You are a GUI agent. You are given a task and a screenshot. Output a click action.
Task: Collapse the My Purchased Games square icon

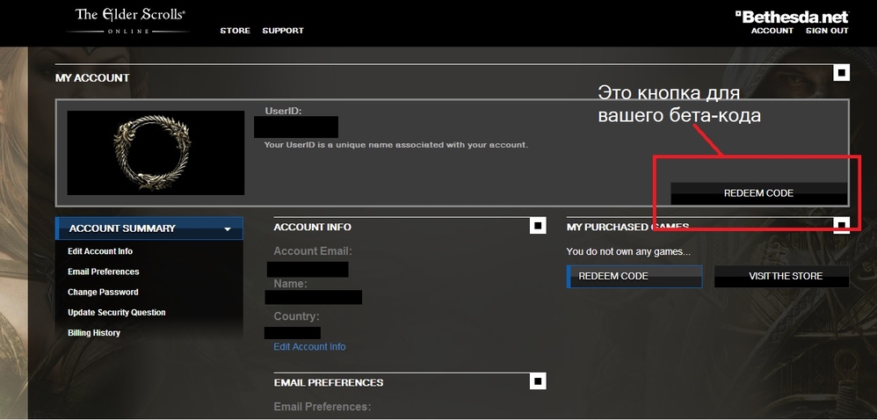tap(841, 226)
